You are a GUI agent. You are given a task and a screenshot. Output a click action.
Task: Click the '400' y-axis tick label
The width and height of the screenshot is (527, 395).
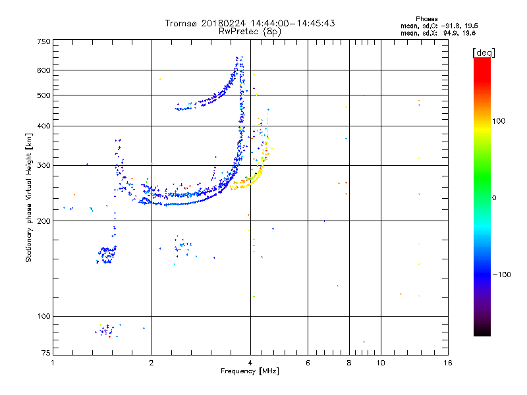(43, 126)
